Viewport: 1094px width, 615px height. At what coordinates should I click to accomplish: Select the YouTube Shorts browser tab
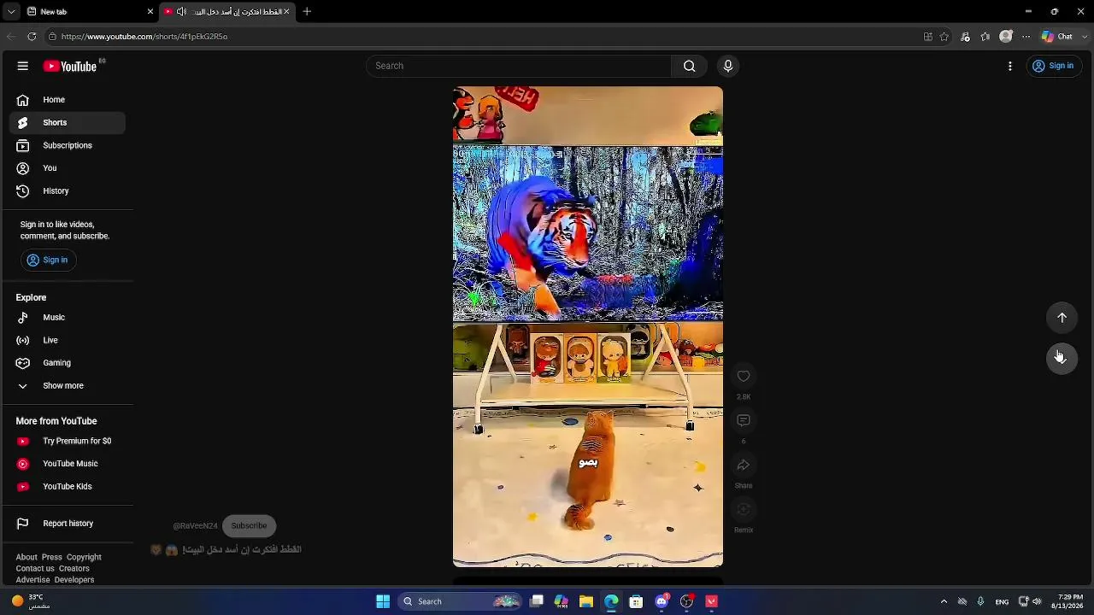click(228, 11)
